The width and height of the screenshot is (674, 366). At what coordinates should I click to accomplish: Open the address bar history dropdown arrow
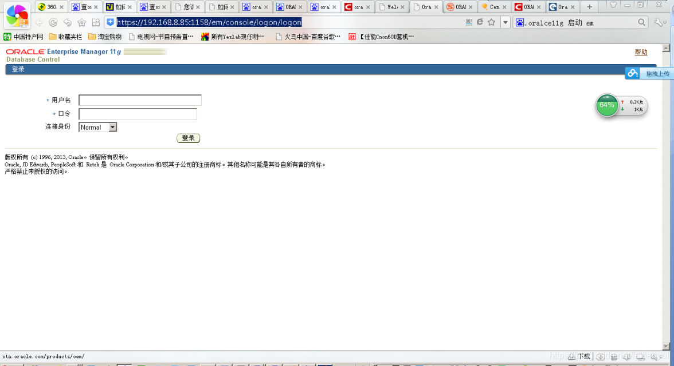coord(505,22)
